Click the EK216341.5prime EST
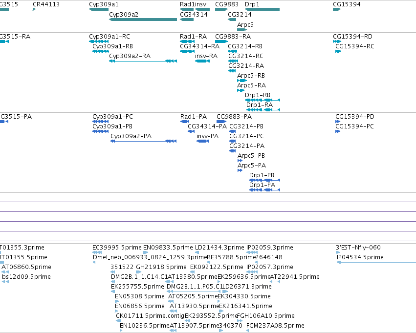The width and height of the screenshot is (416, 333). point(221,311)
